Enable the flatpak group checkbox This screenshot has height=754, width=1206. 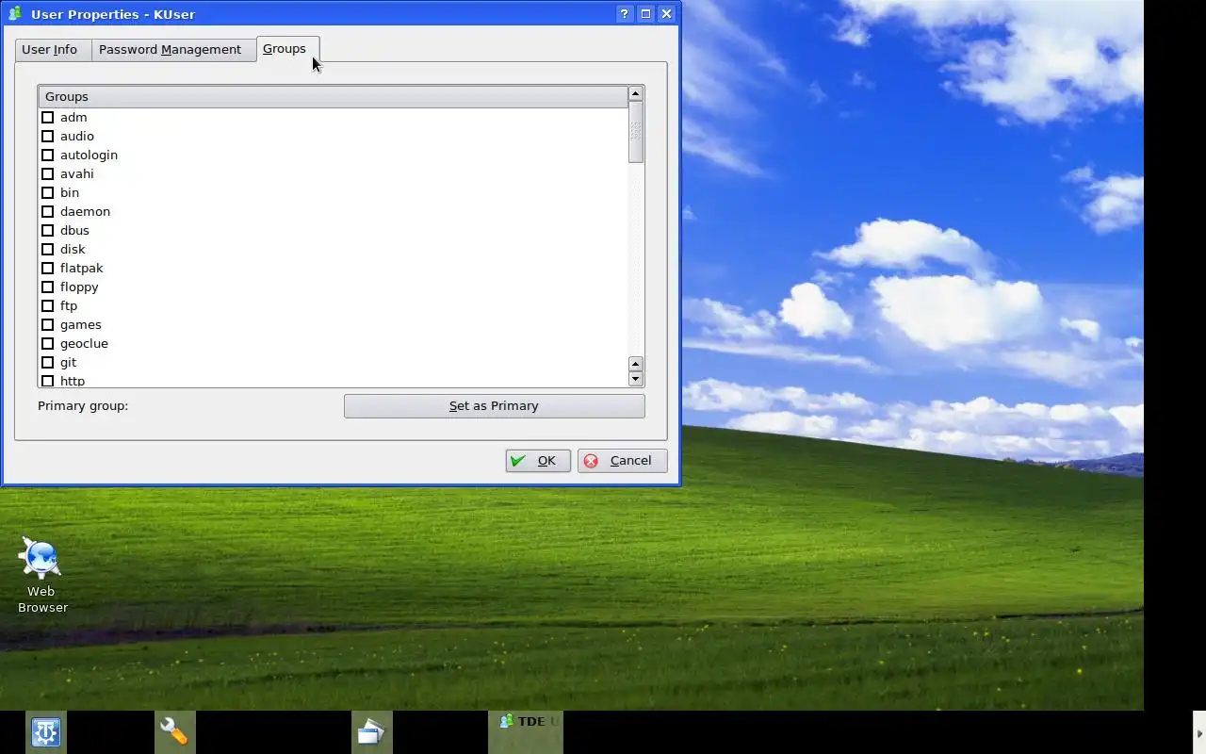pyautogui.click(x=47, y=268)
